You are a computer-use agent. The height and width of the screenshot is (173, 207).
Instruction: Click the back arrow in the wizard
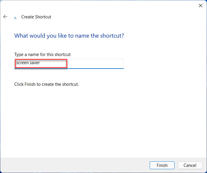(x=5, y=17)
